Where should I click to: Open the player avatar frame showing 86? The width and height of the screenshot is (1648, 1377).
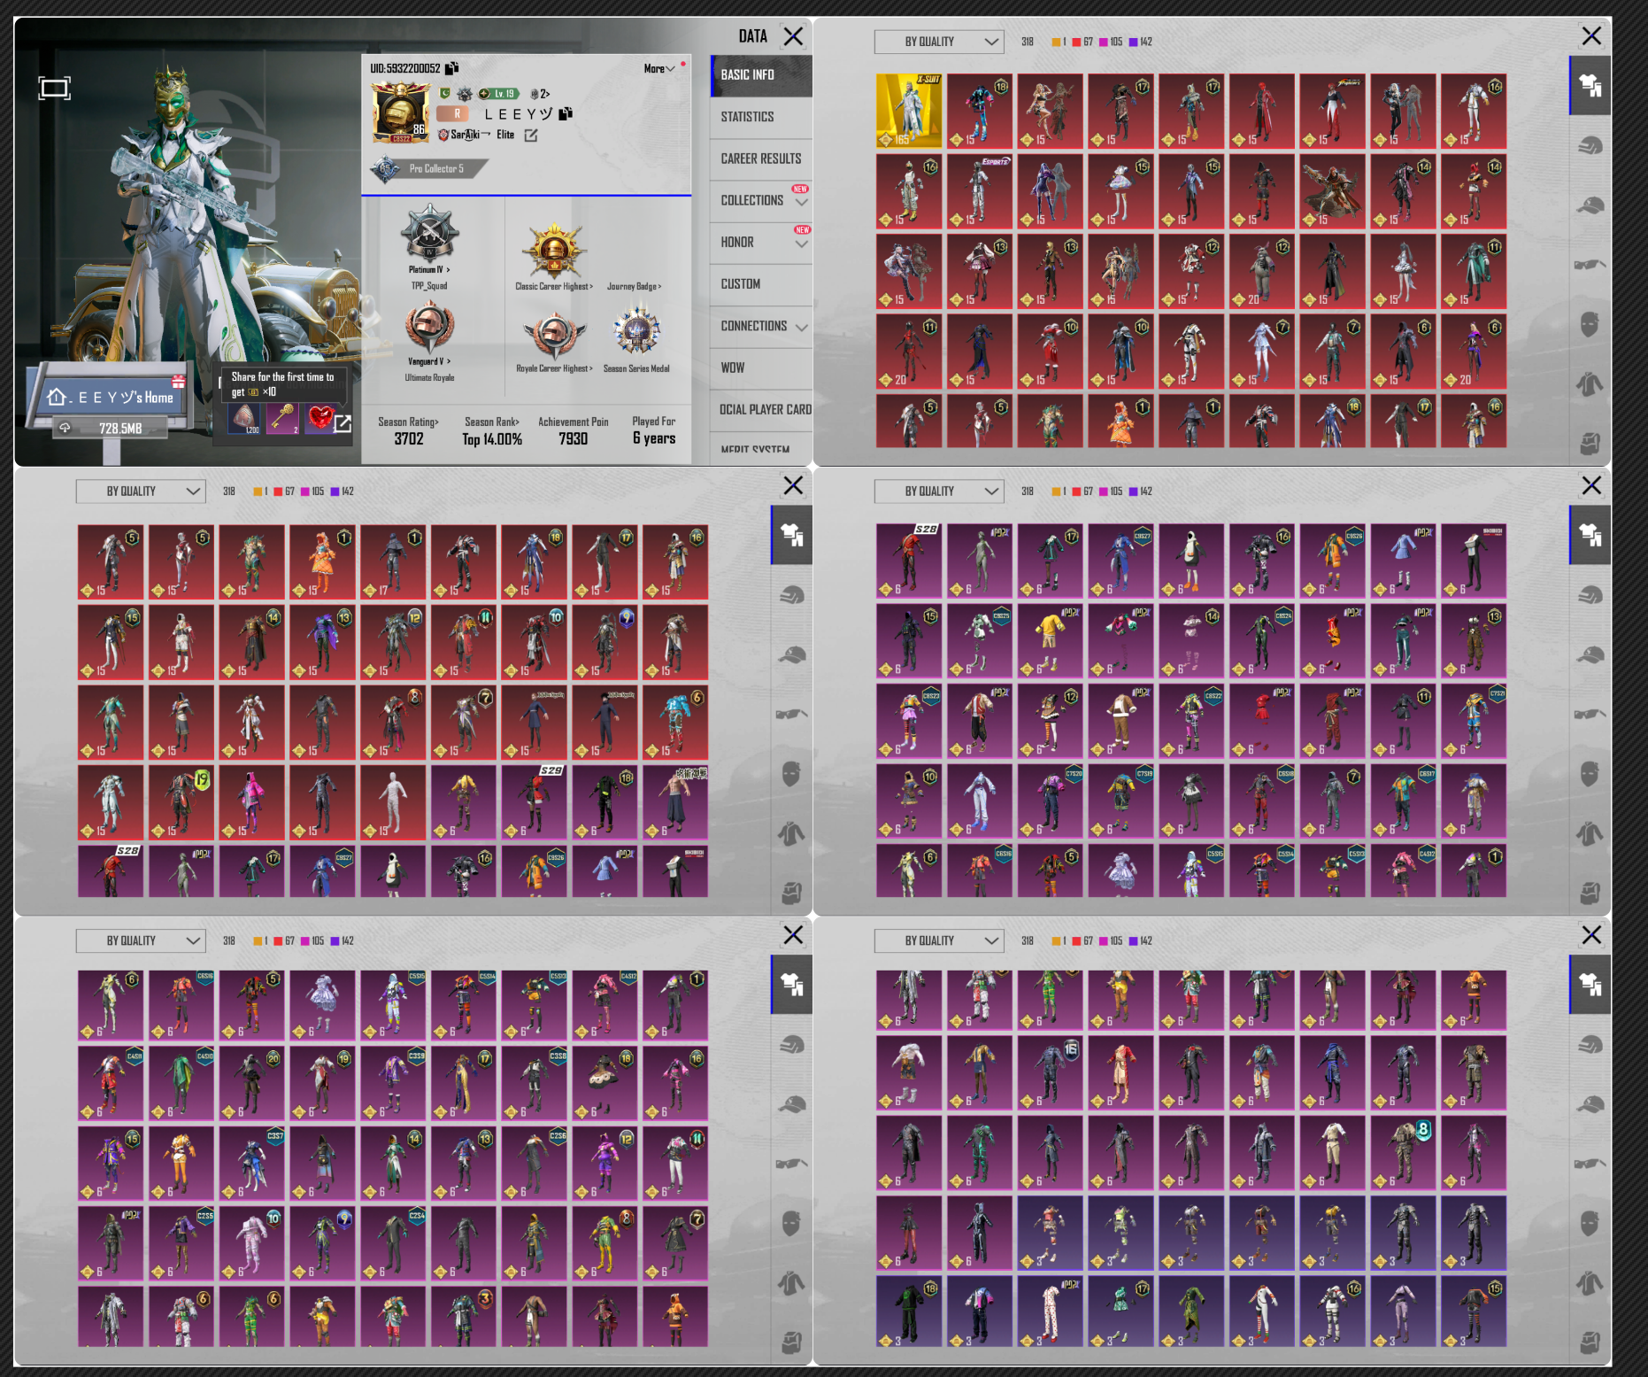(x=400, y=112)
